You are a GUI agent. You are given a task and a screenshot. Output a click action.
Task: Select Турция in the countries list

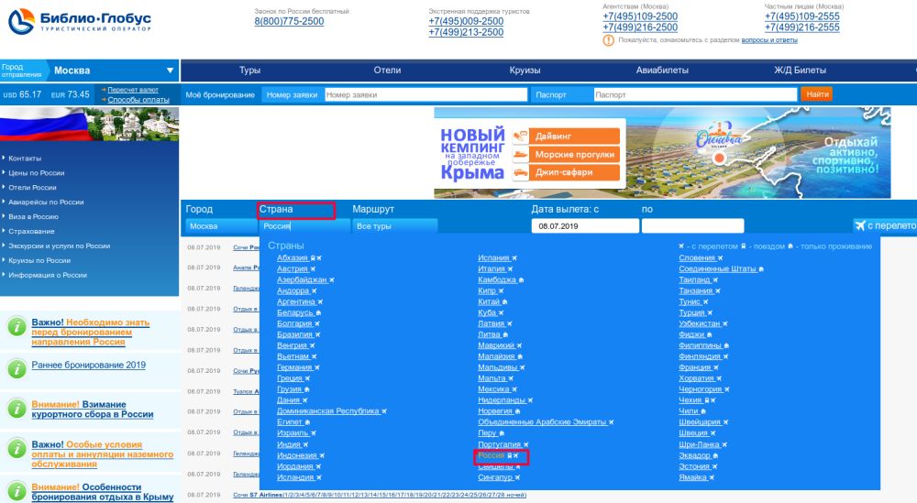pyautogui.click(x=691, y=312)
